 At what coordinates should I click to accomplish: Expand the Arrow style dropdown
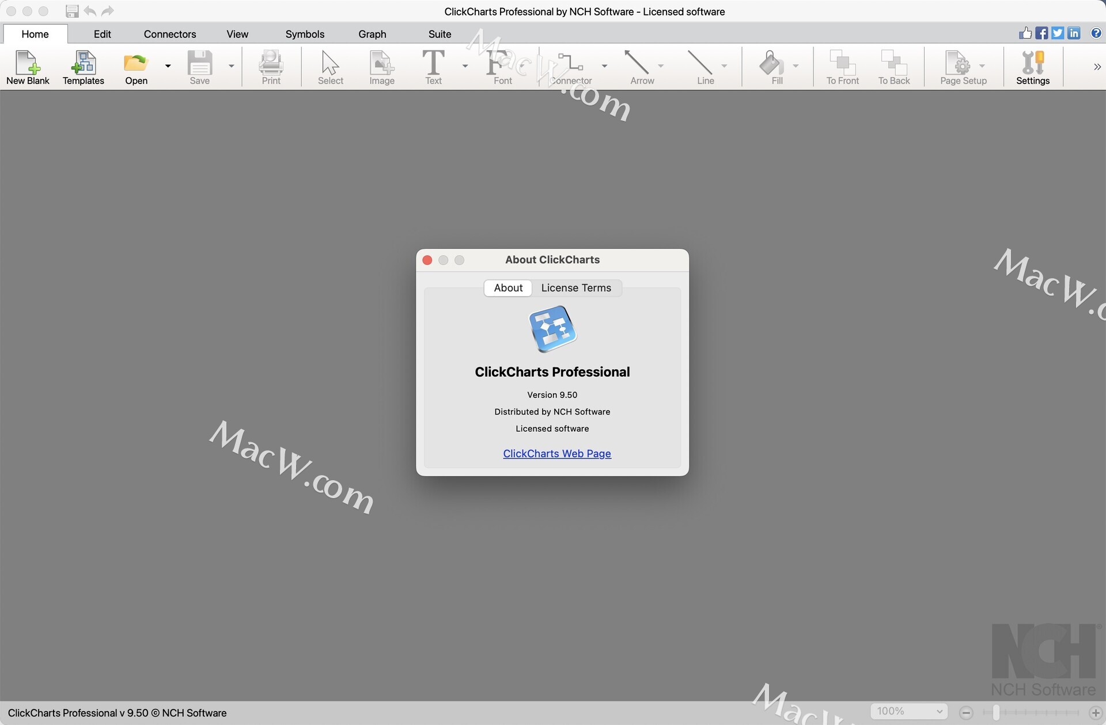(x=661, y=66)
